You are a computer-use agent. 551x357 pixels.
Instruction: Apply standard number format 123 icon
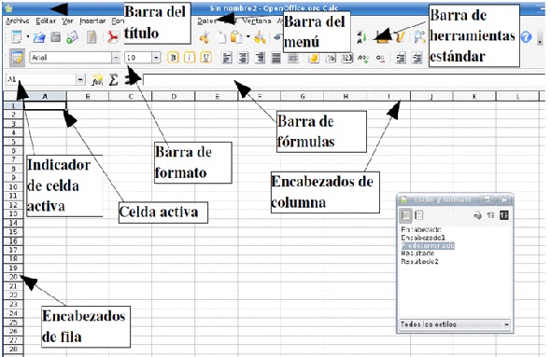[x=346, y=58]
